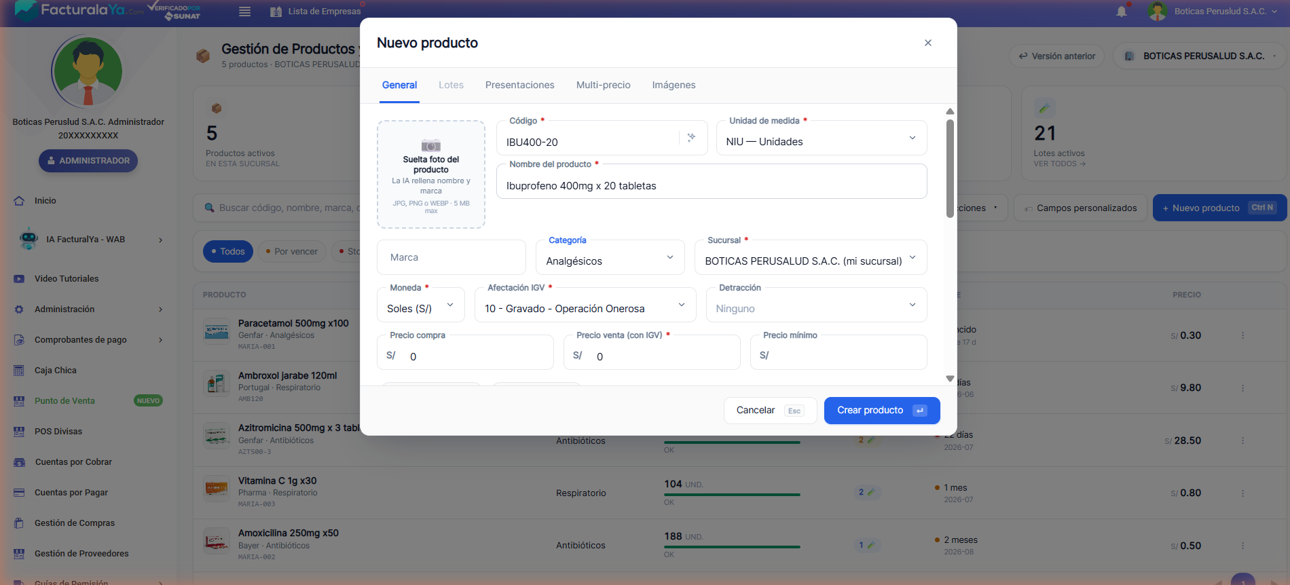The image size is (1290, 585).
Task: Open options menu for Paracetamol row
Action: click(x=1243, y=335)
